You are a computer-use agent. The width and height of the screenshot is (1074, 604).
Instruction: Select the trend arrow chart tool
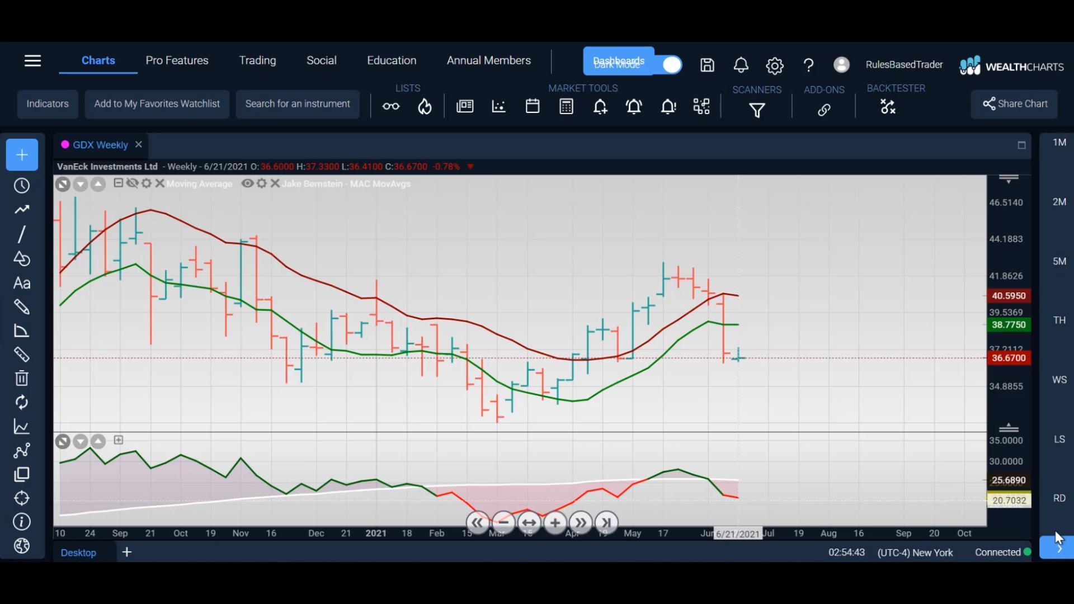22,210
